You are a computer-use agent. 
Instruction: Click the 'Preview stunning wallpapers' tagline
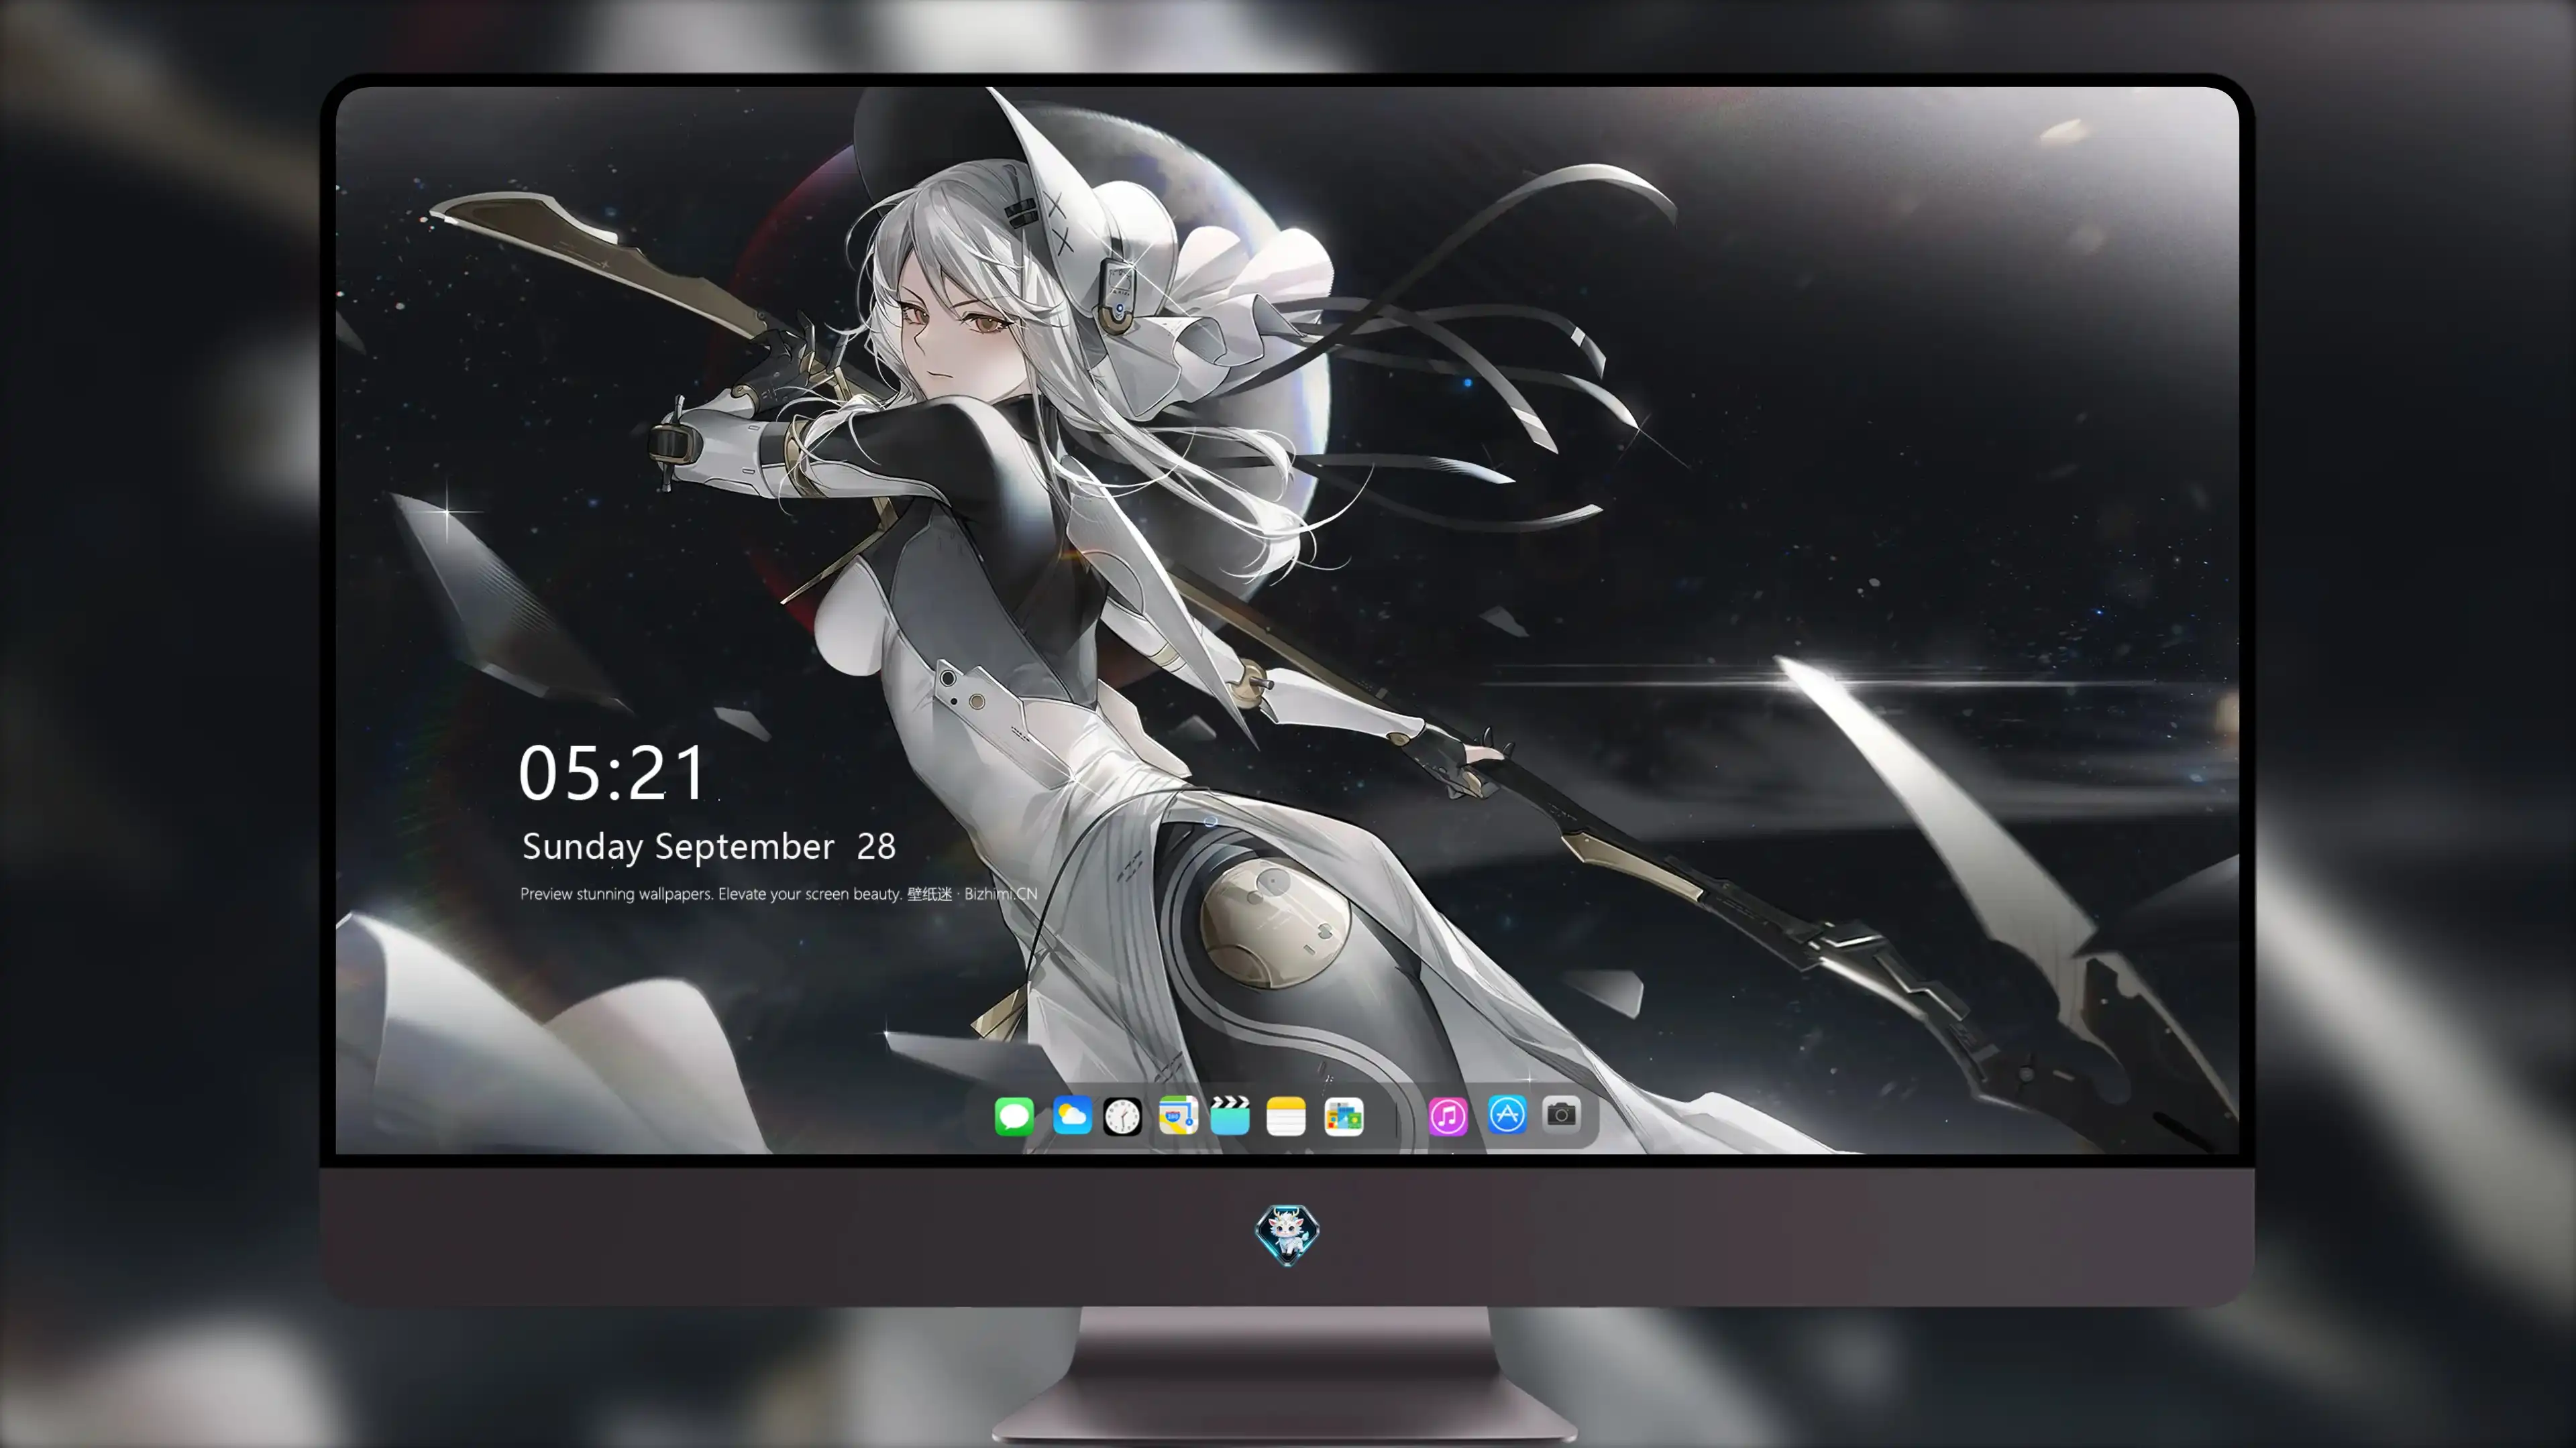778,894
